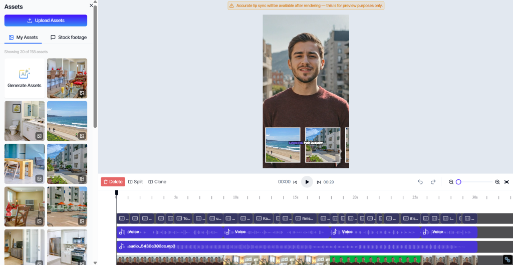
Task: Select the "it's..." caption clip
Action: tap(411, 218)
